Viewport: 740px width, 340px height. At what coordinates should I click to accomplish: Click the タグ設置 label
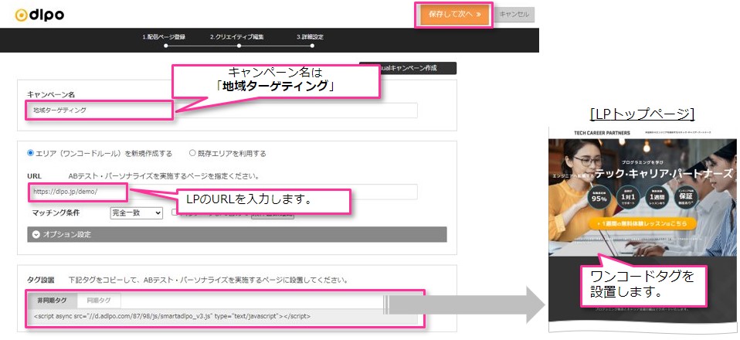[41, 280]
